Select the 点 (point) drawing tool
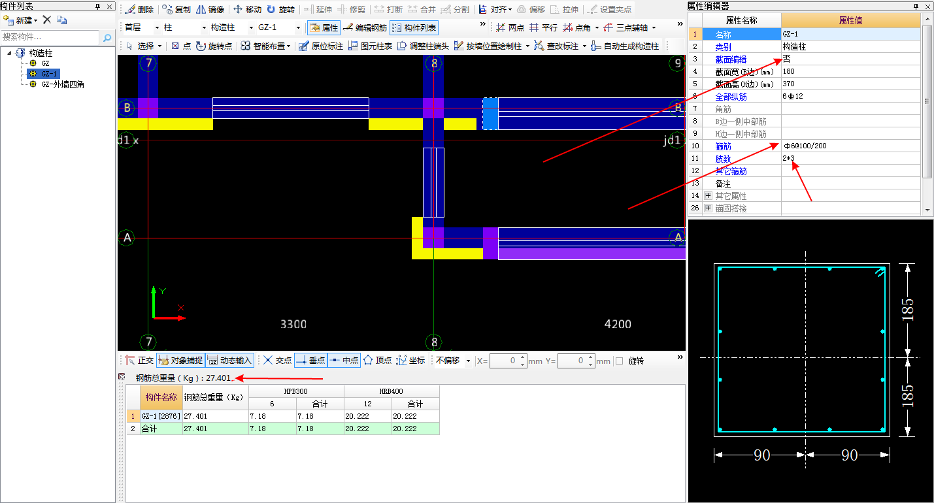The height and width of the screenshot is (503, 934). 181,46
